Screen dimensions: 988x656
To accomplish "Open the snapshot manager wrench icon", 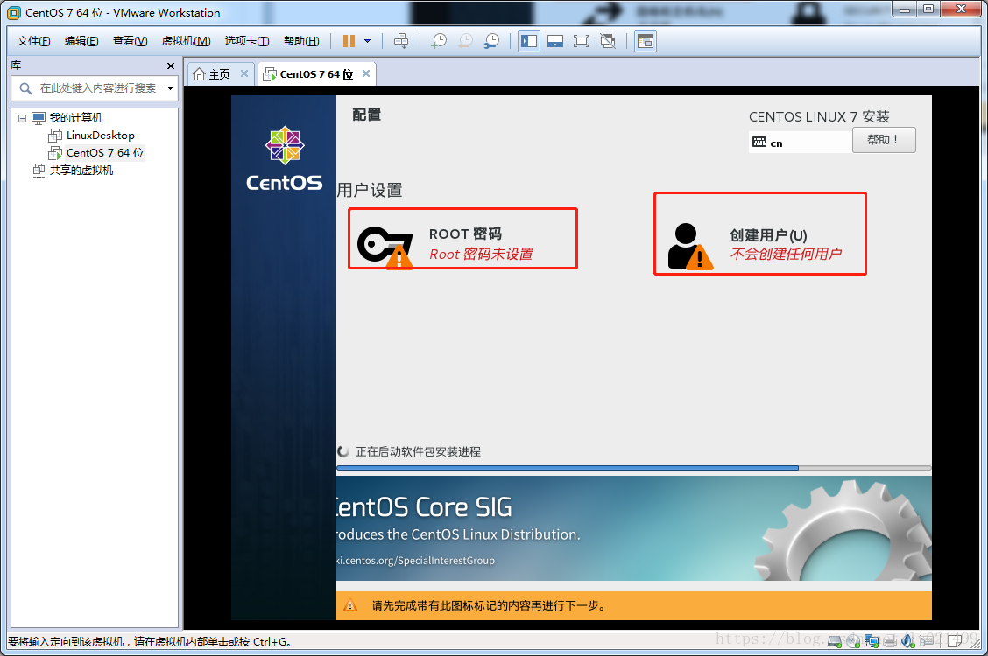I will tap(491, 41).
